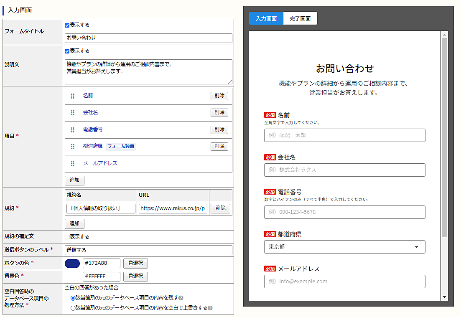The height and width of the screenshot is (317, 461).
Task: Click 色選択 button for 背景色
Action: (135, 276)
